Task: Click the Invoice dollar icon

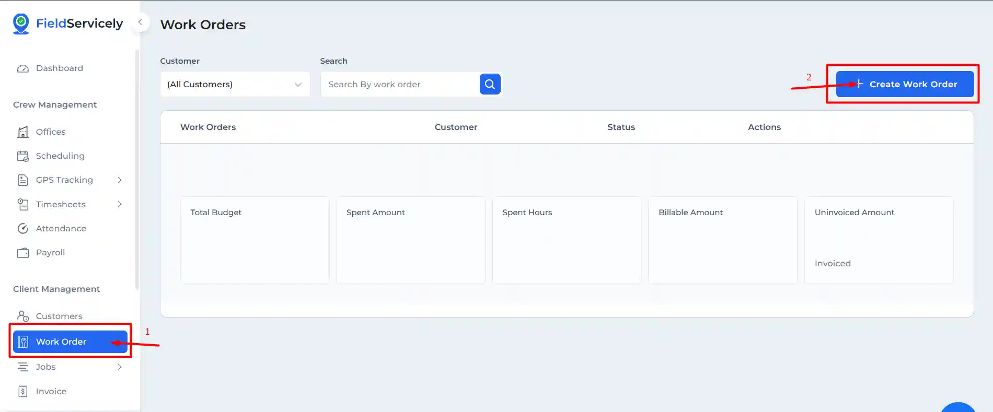Action: [x=23, y=391]
